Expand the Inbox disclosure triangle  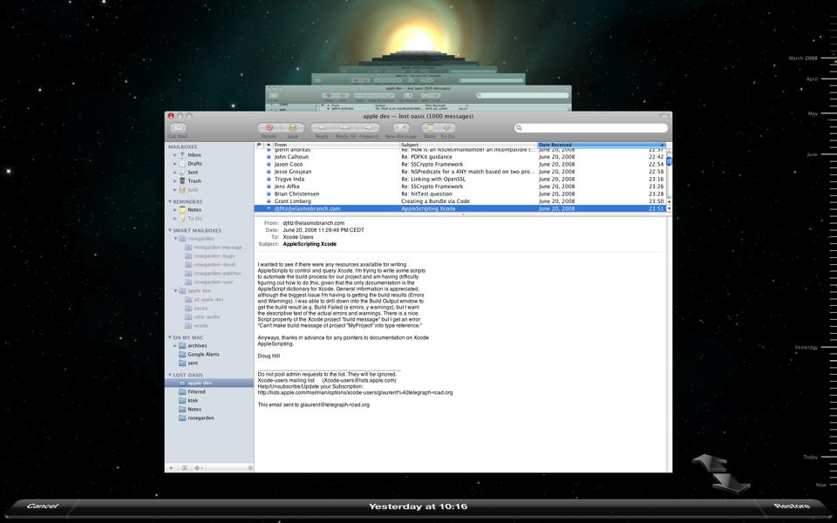click(174, 155)
